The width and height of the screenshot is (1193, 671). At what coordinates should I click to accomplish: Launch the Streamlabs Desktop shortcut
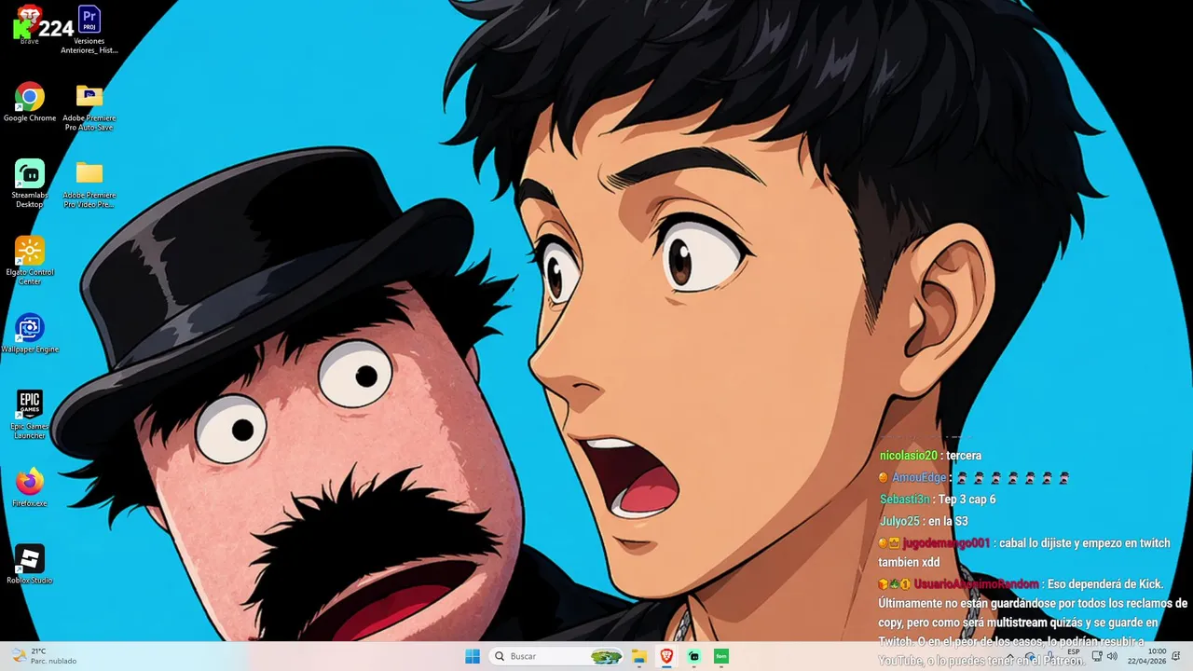(x=30, y=184)
